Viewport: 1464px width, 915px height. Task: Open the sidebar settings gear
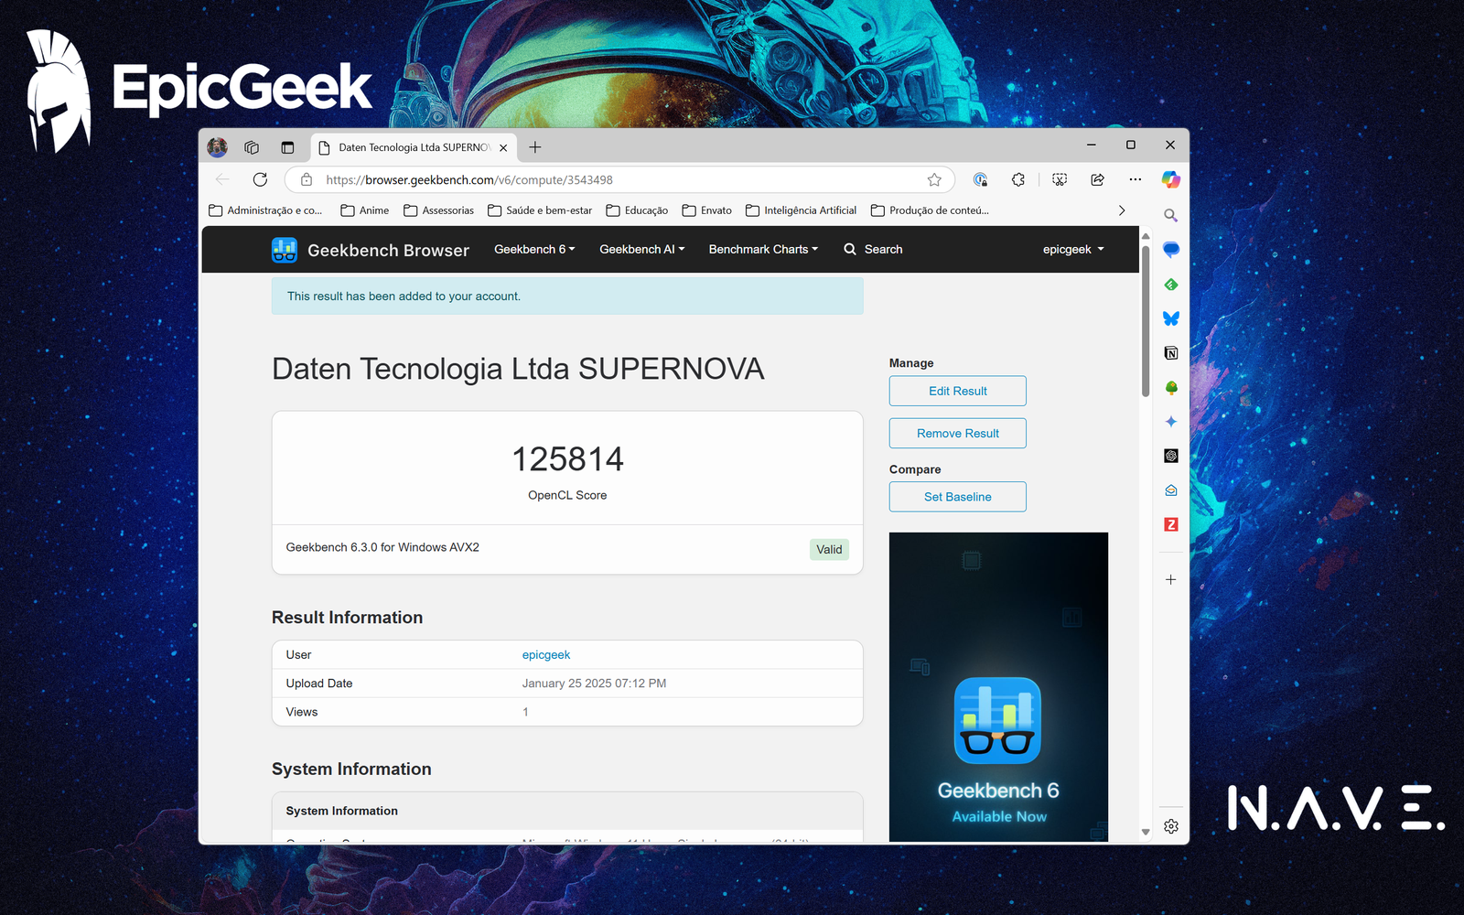1170,826
